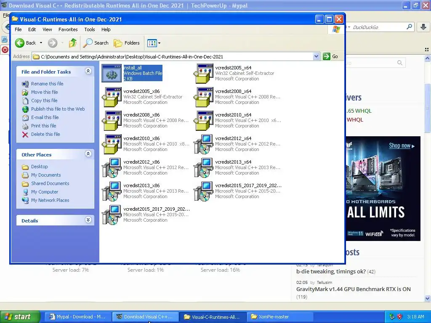Click the DuckDuckGo search magnifier icon
Image resolution: width=431 pixels, height=323 pixels.
pos(409,27)
